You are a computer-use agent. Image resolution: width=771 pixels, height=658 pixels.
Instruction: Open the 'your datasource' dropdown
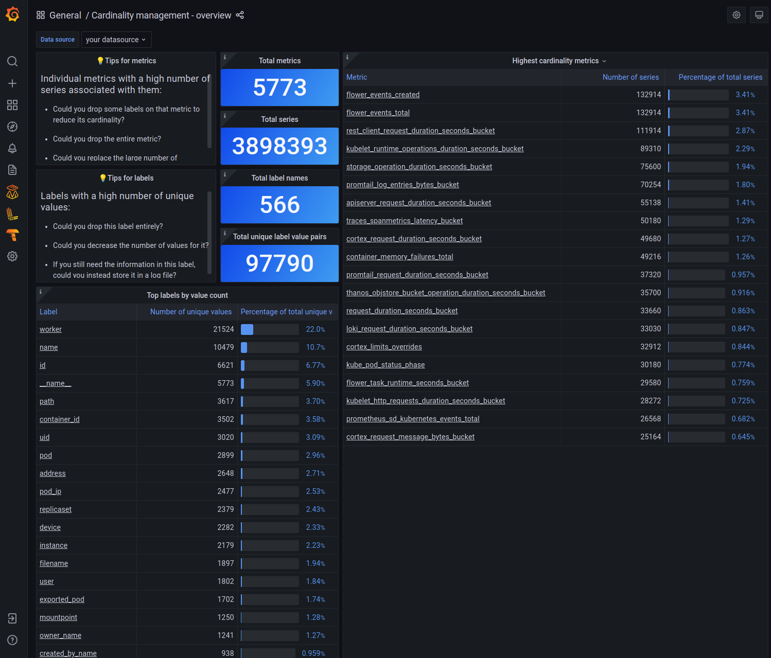116,40
